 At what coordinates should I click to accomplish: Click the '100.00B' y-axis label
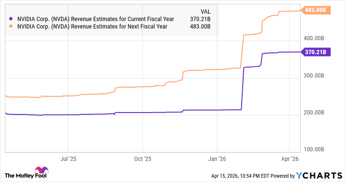[x=314, y=149]
